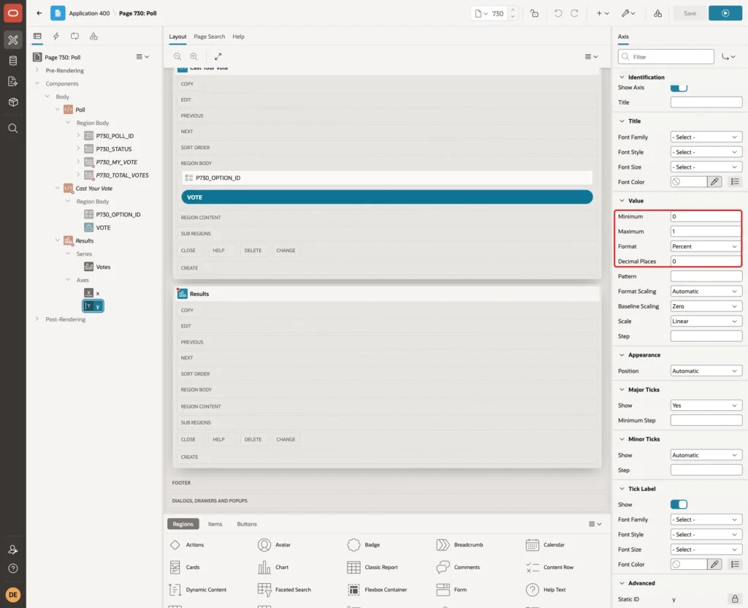This screenshot has width=748, height=608.
Task: Collapse the Value section in properties
Action: [622, 200]
